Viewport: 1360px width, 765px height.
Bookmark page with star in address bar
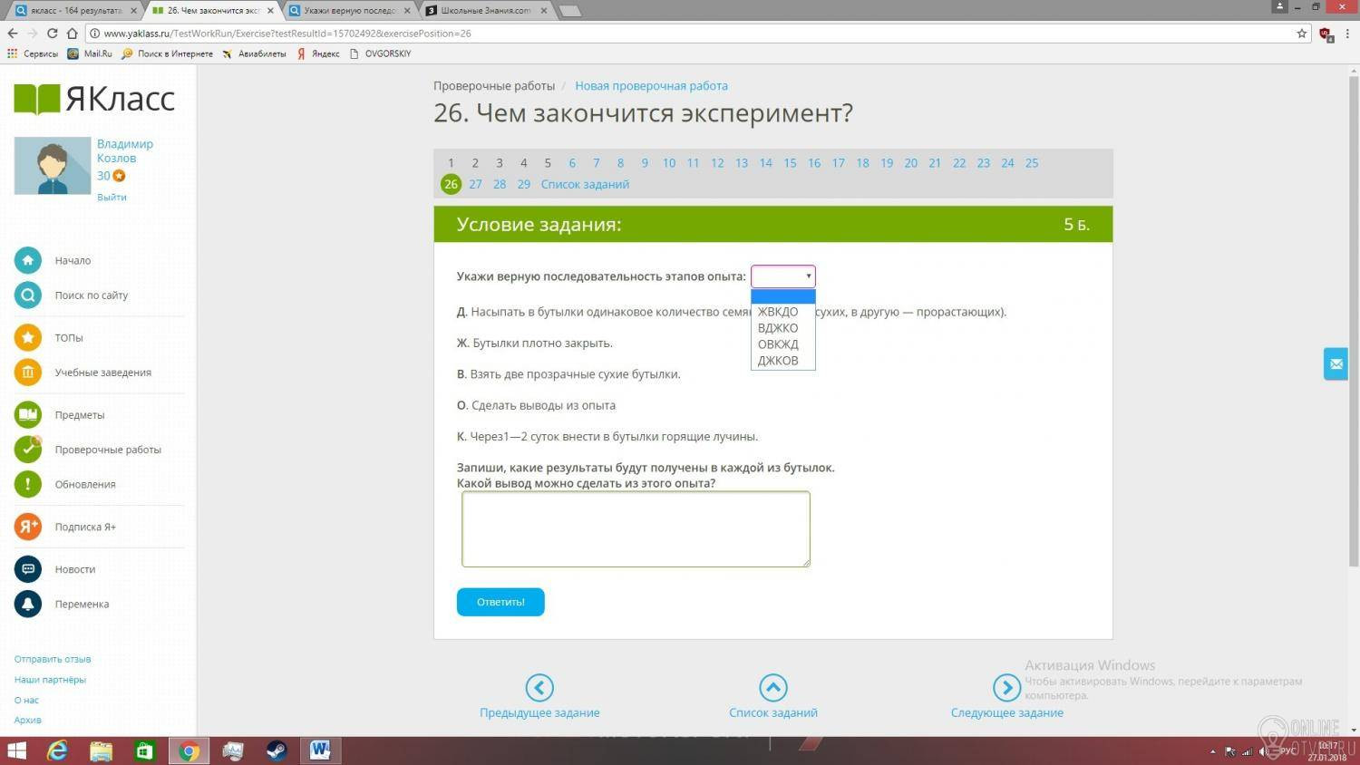[1302, 34]
